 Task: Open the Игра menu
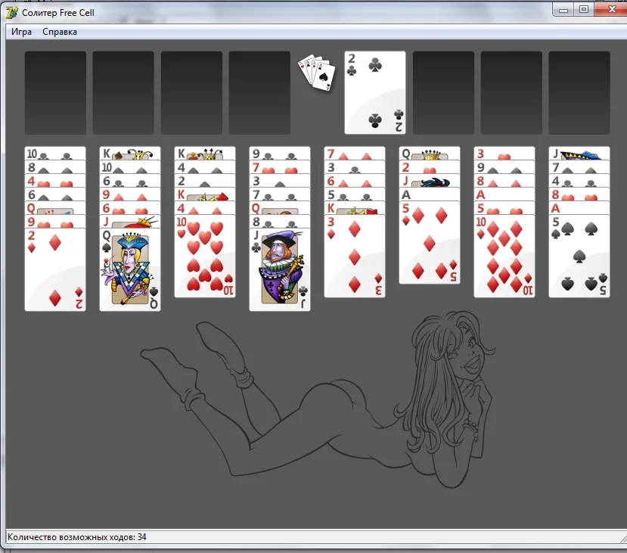(x=21, y=32)
